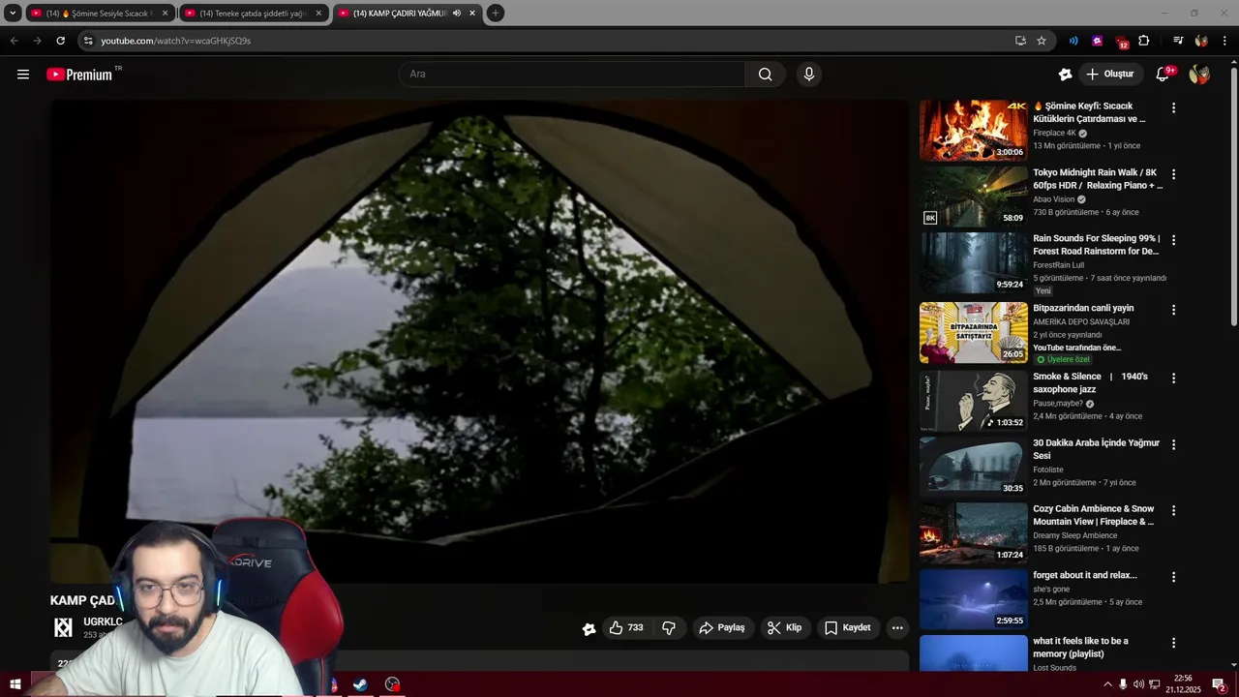Screen dimensions: 1239x697
Task: Bookmark this page with star icon
Action: point(1042,41)
